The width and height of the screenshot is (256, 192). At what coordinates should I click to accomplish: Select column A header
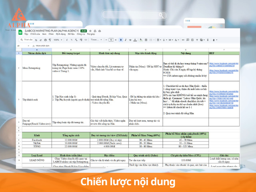[37, 50]
